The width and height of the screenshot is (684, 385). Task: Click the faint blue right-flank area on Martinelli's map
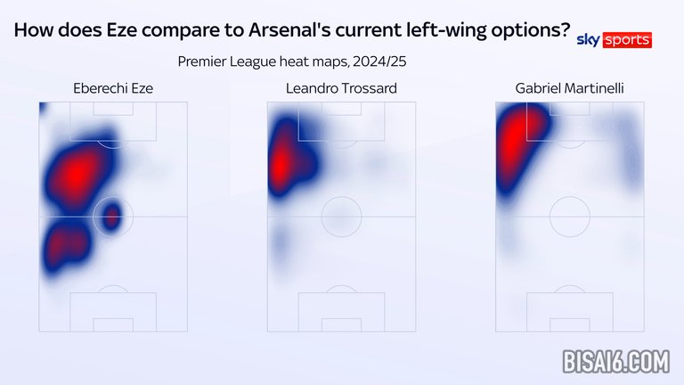coord(631,160)
